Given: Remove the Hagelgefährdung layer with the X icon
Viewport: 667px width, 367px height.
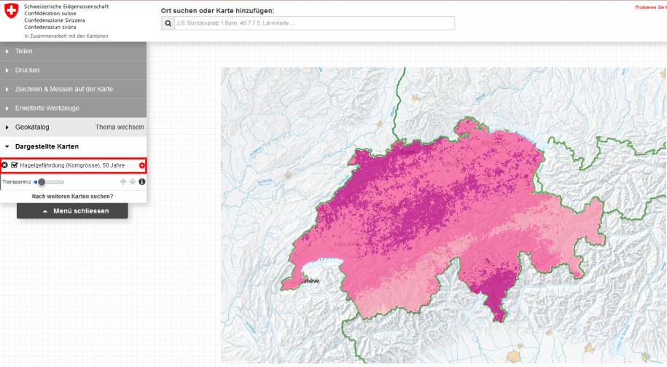Looking at the screenshot, I should point(4,165).
